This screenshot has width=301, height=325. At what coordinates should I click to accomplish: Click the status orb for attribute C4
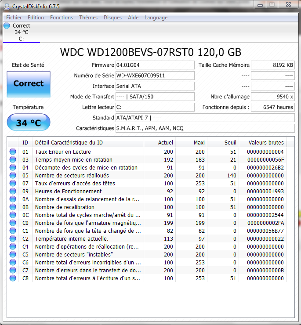(x=13, y=246)
